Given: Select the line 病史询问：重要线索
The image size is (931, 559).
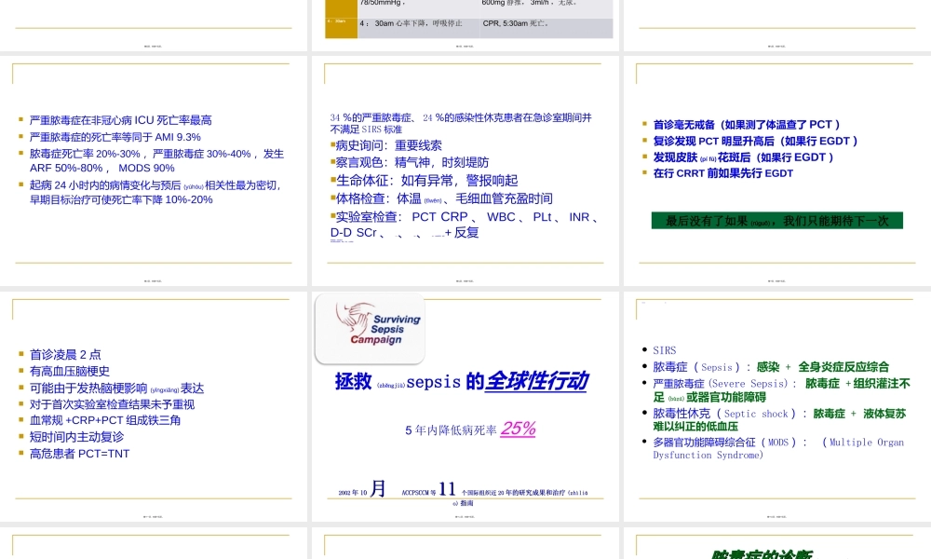Looking at the screenshot, I should click(386, 145).
